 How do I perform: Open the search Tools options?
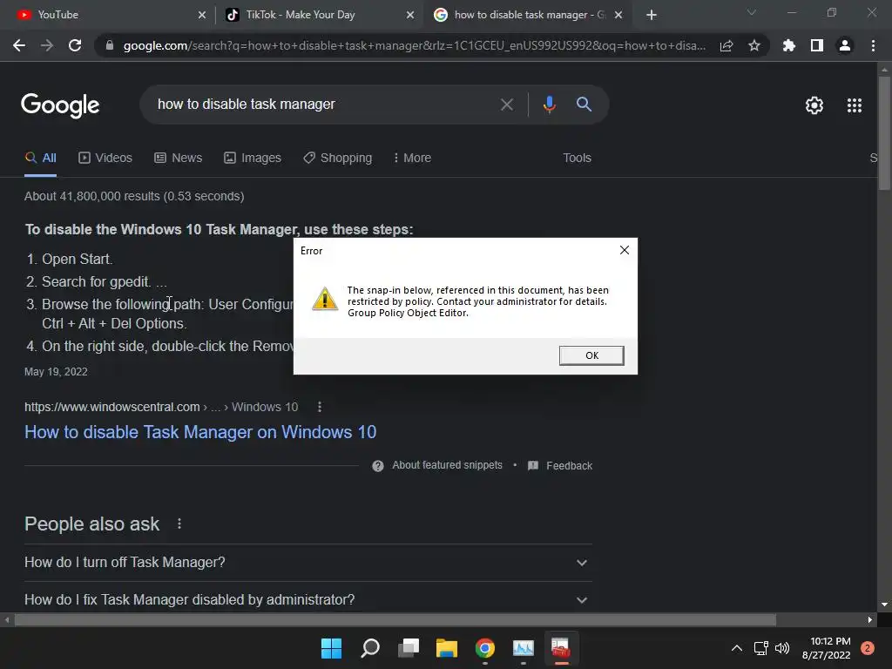pyautogui.click(x=577, y=159)
